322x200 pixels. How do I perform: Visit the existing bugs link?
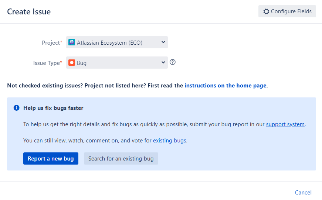pyautogui.click(x=169, y=141)
